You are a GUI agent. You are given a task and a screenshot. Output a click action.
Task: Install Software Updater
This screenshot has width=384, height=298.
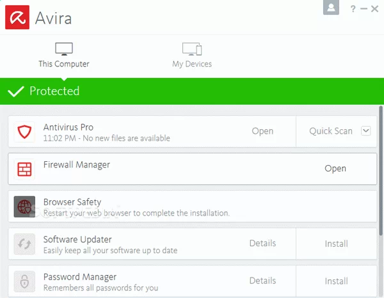tap(336, 244)
